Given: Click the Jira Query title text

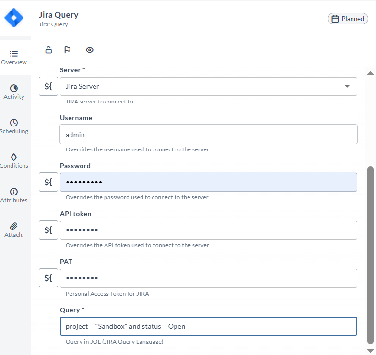Looking at the screenshot, I should [x=59, y=15].
